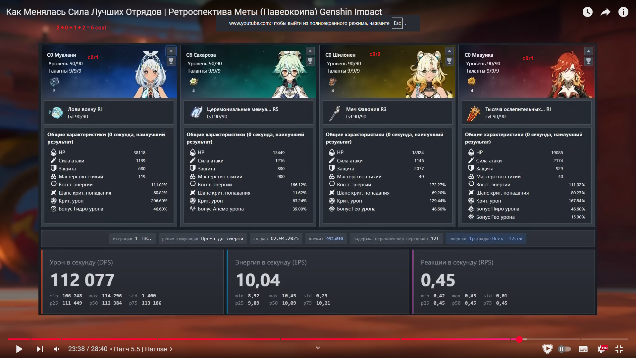636x358 pixels.
Task: Click the C6 Сахароза name heading
Action: coord(201,55)
